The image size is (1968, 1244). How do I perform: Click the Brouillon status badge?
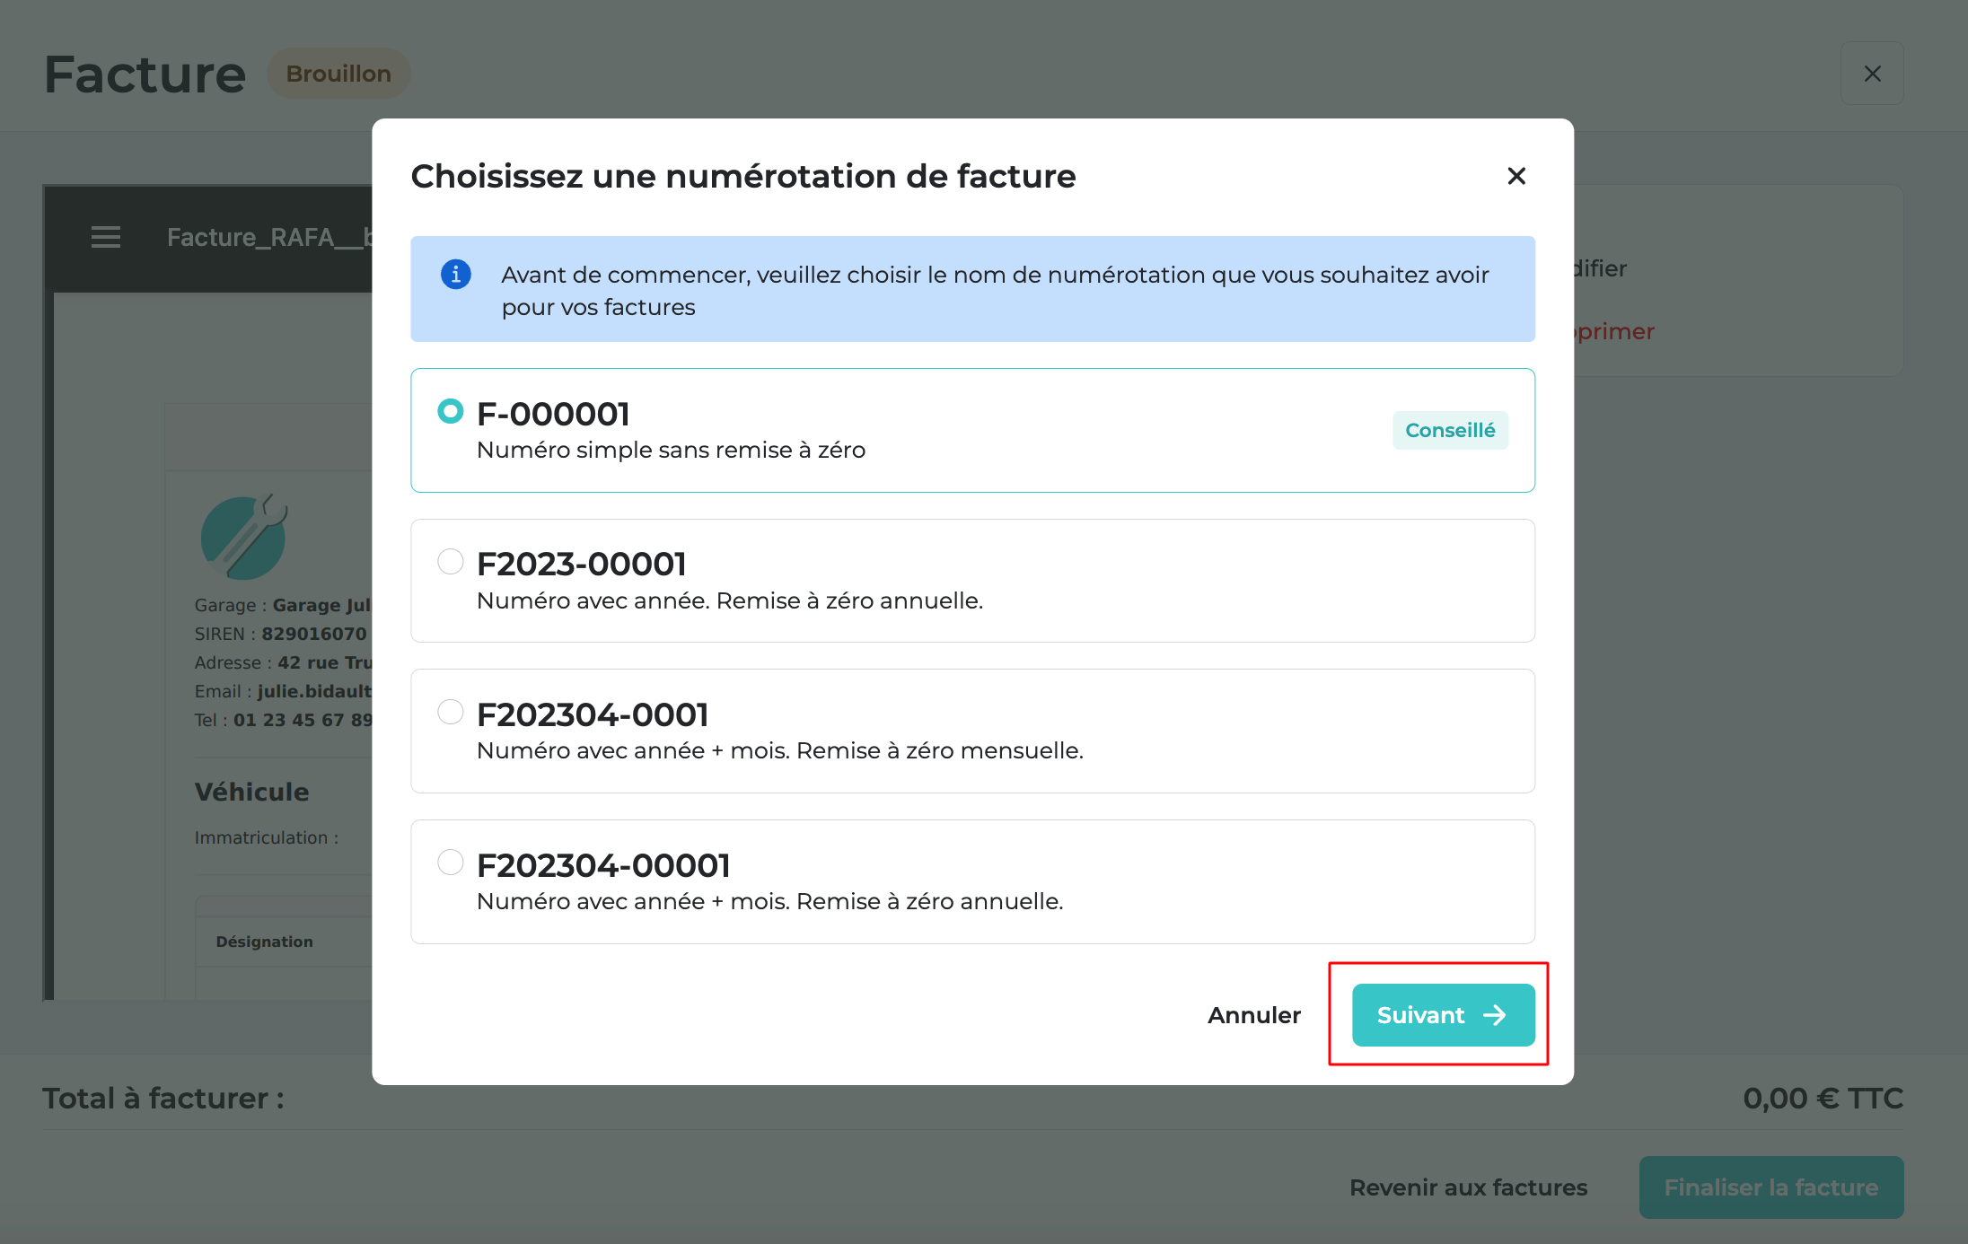338,74
